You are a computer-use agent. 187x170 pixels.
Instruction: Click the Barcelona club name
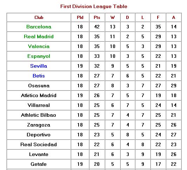point(39,27)
